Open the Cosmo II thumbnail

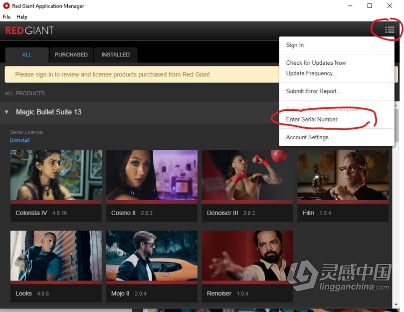(152, 175)
